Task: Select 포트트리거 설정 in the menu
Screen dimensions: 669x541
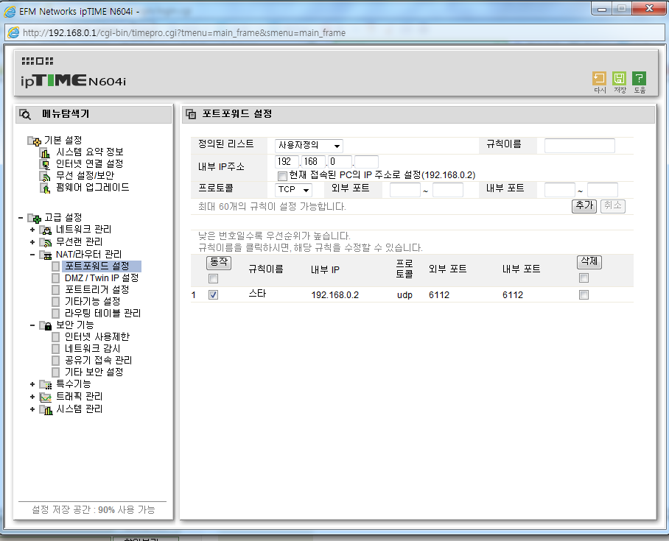Action: click(x=97, y=289)
